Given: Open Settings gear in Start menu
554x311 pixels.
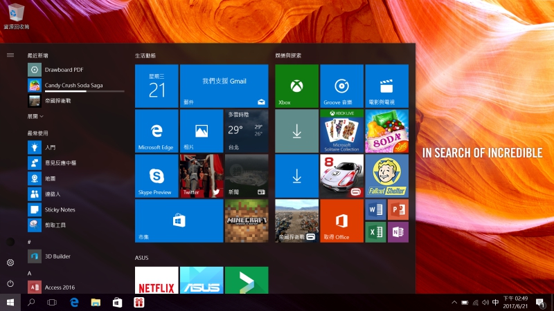Looking at the screenshot, I should pos(10,263).
